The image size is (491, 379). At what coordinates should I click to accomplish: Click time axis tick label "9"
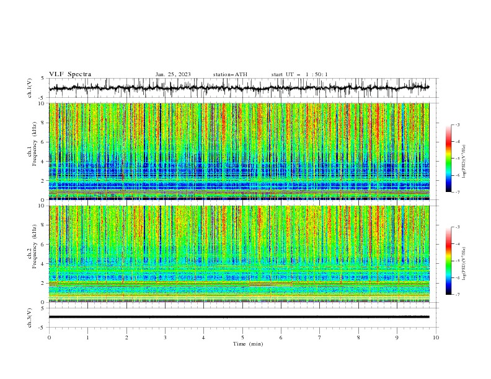(x=397, y=338)
